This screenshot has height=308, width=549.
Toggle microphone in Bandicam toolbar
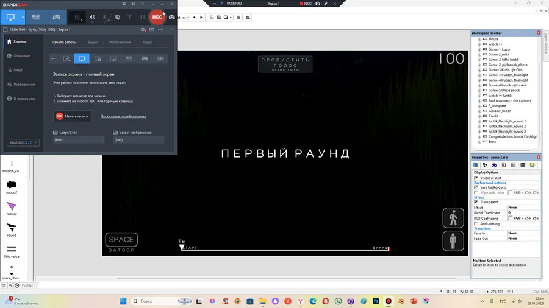click(105, 17)
